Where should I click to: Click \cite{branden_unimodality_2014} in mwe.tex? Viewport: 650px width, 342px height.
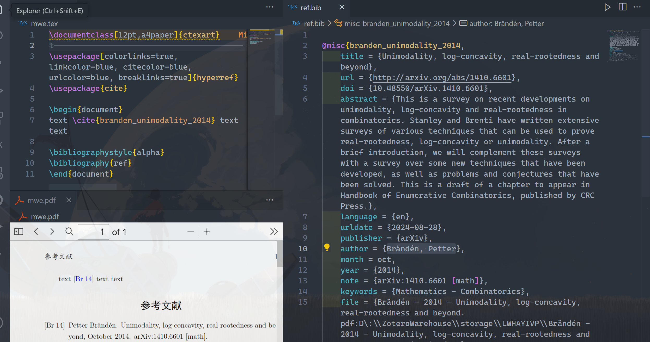click(144, 120)
